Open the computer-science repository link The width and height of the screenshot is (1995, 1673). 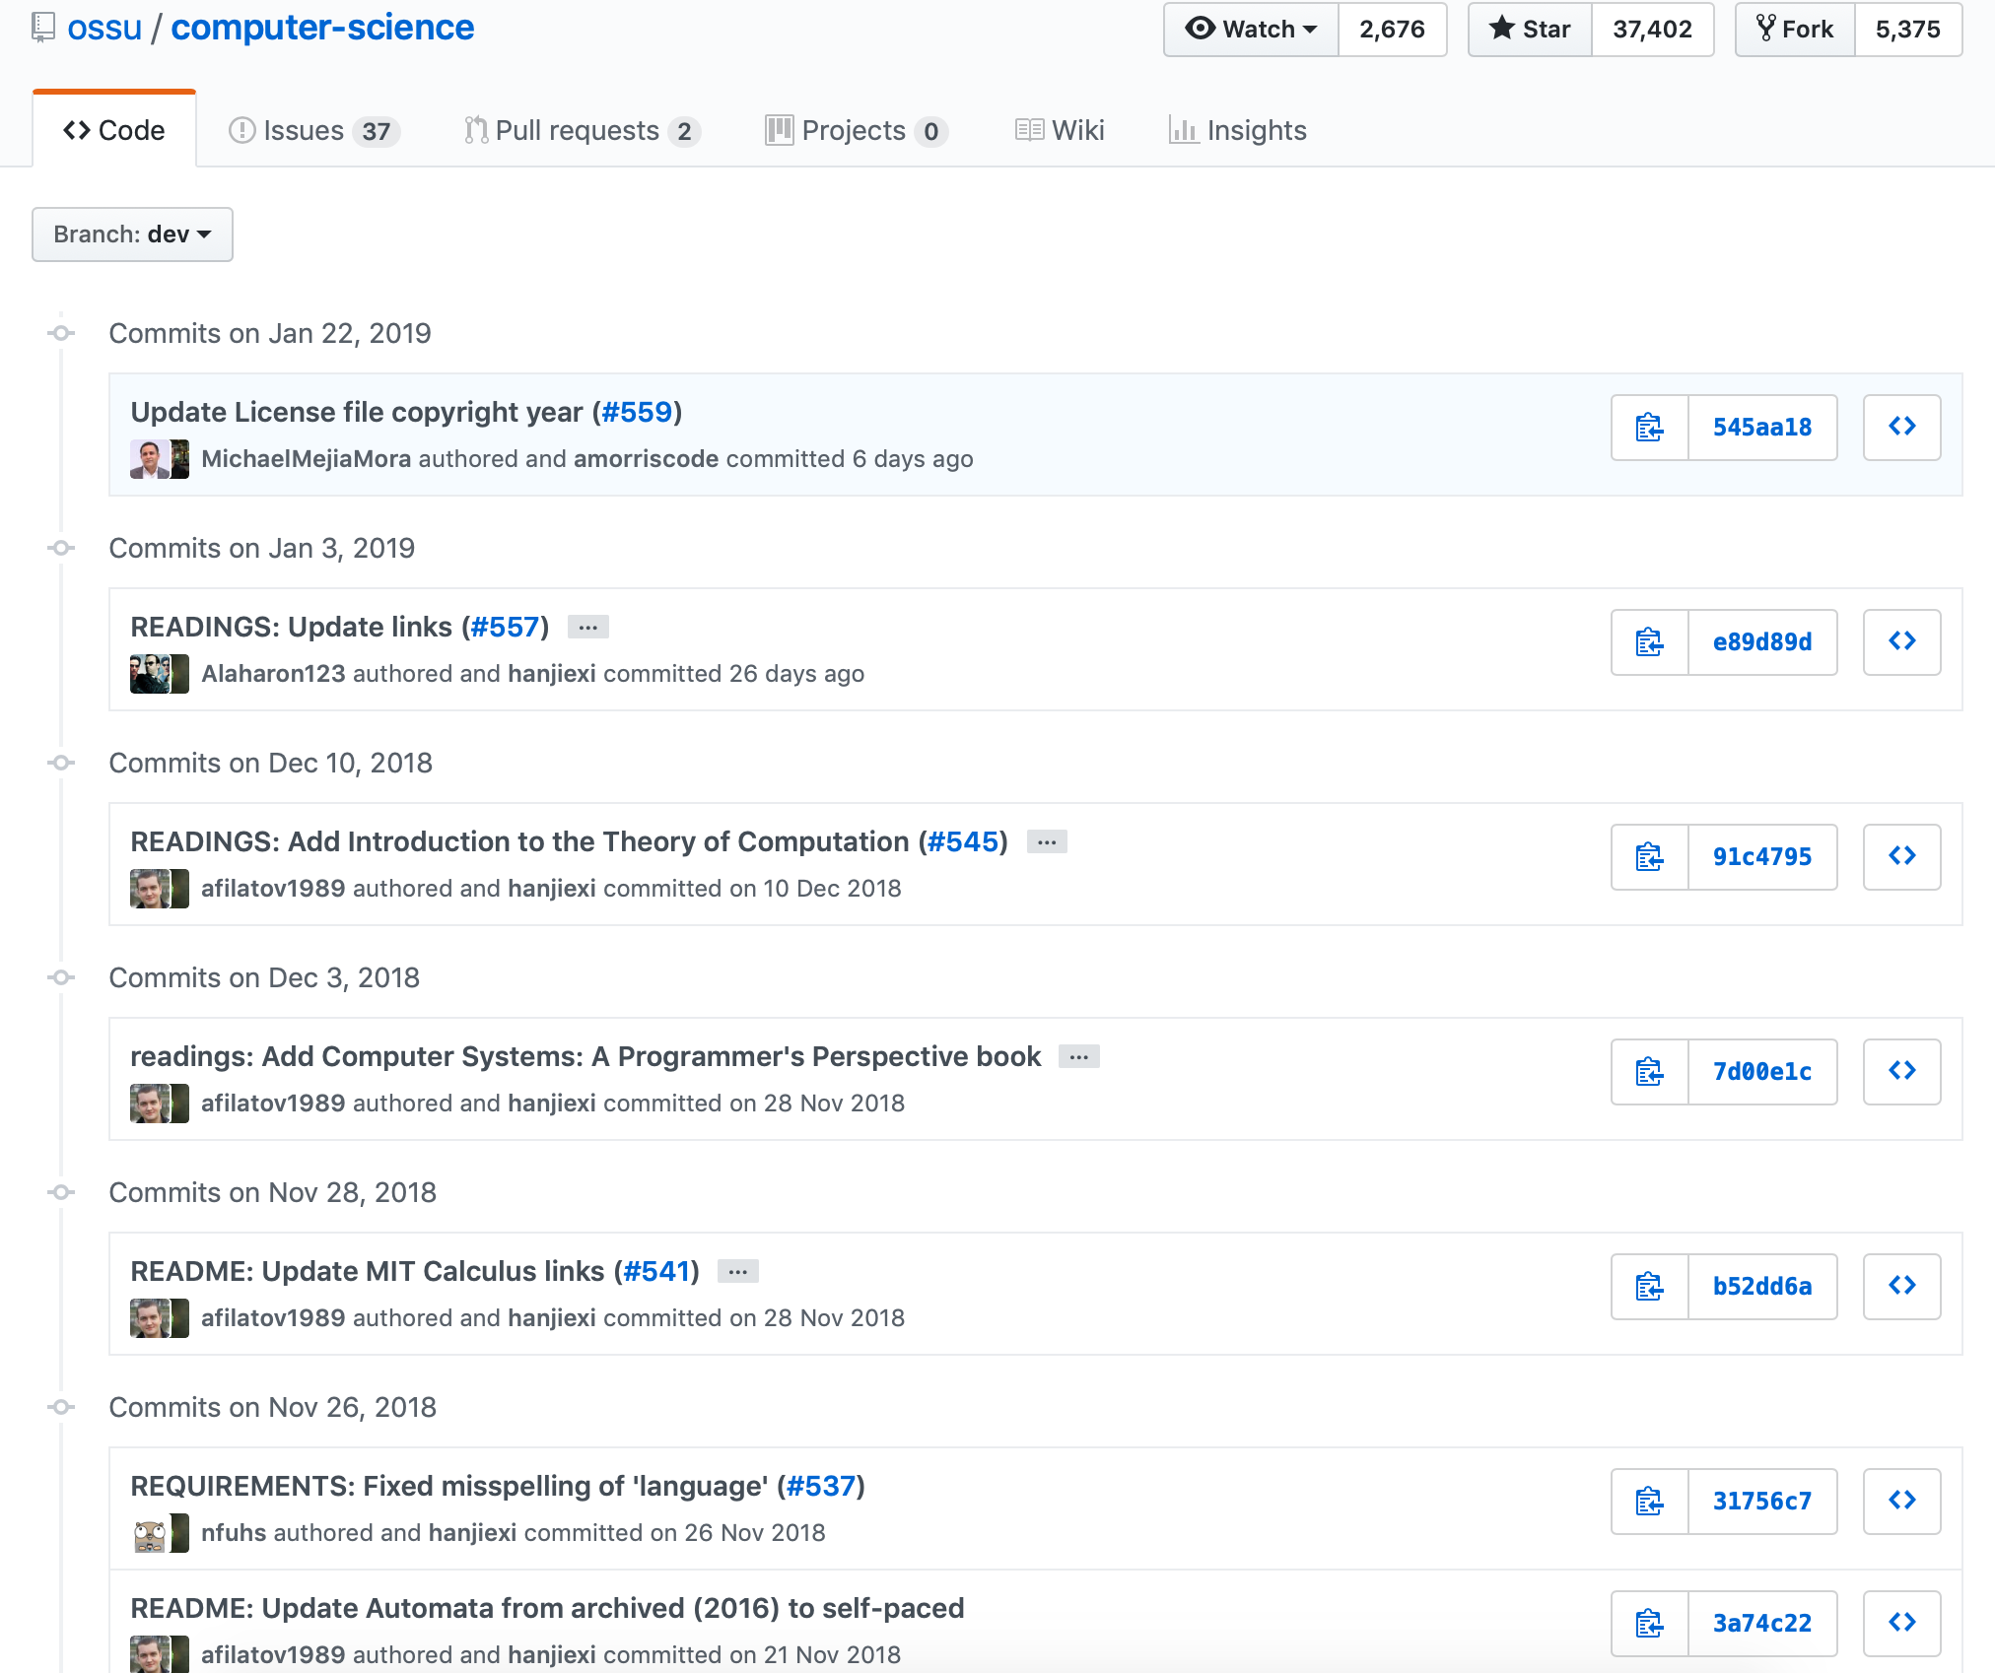[x=322, y=28]
